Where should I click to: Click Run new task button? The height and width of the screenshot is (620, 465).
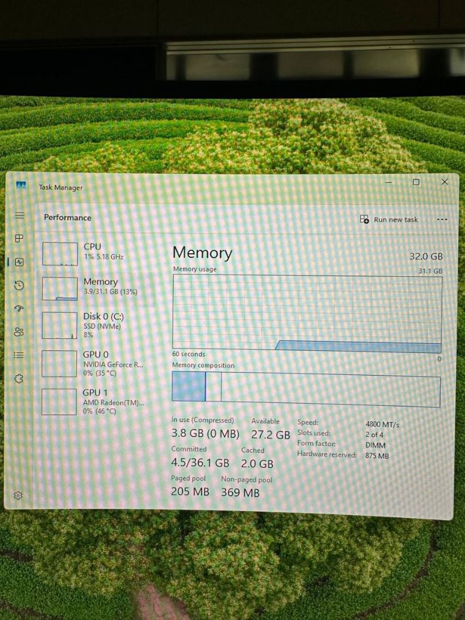click(389, 219)
